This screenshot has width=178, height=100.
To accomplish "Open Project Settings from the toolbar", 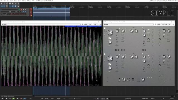I will coord(10,4).
